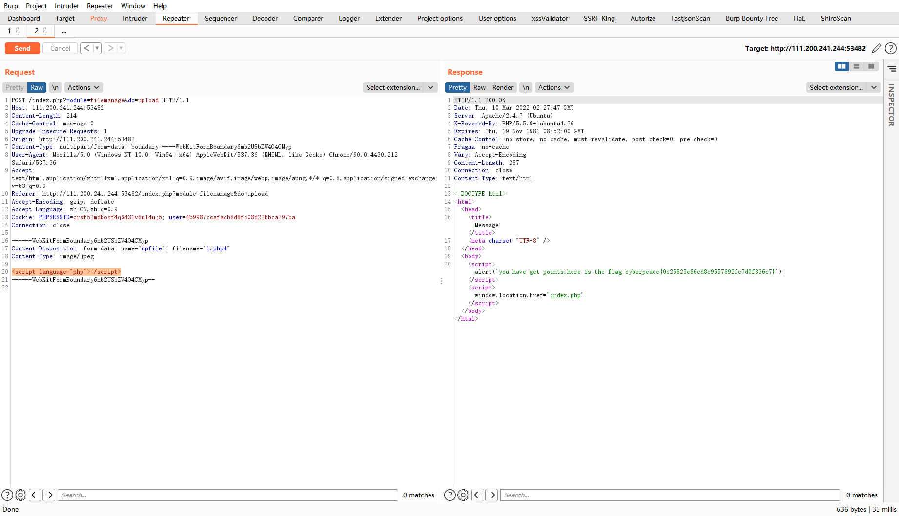The image size is (899, 516).
Task: Open Request search help icon
Action: pyautogui.click(x=7, y=495)
